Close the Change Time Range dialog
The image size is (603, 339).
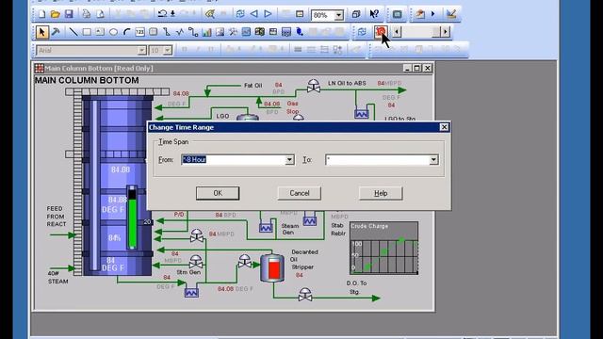tap(444, 127)
